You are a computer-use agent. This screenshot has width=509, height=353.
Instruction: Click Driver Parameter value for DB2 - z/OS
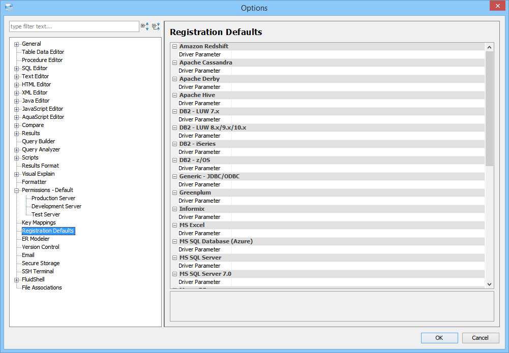(x=358, y=168)
